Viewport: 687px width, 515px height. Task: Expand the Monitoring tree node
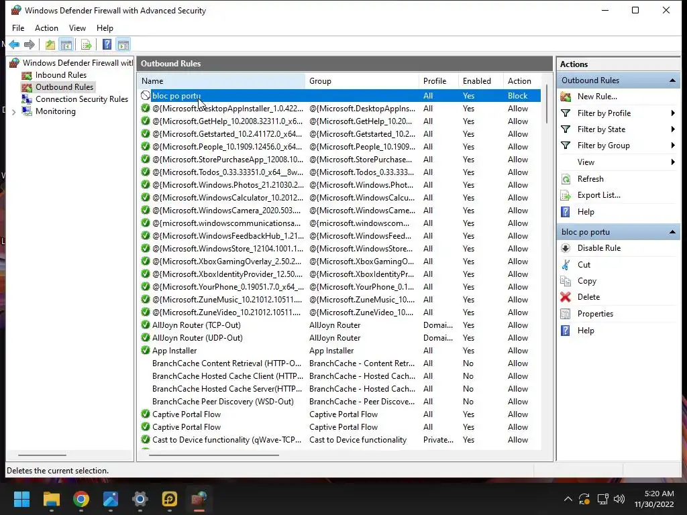[13, 112]
